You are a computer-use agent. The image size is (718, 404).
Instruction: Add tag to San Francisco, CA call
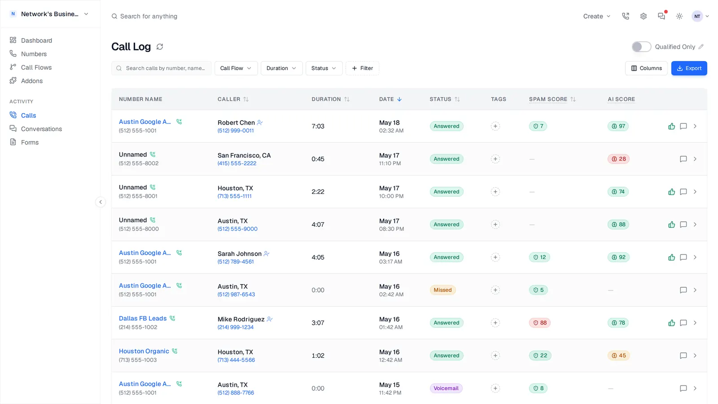click(x=495, y=159)
